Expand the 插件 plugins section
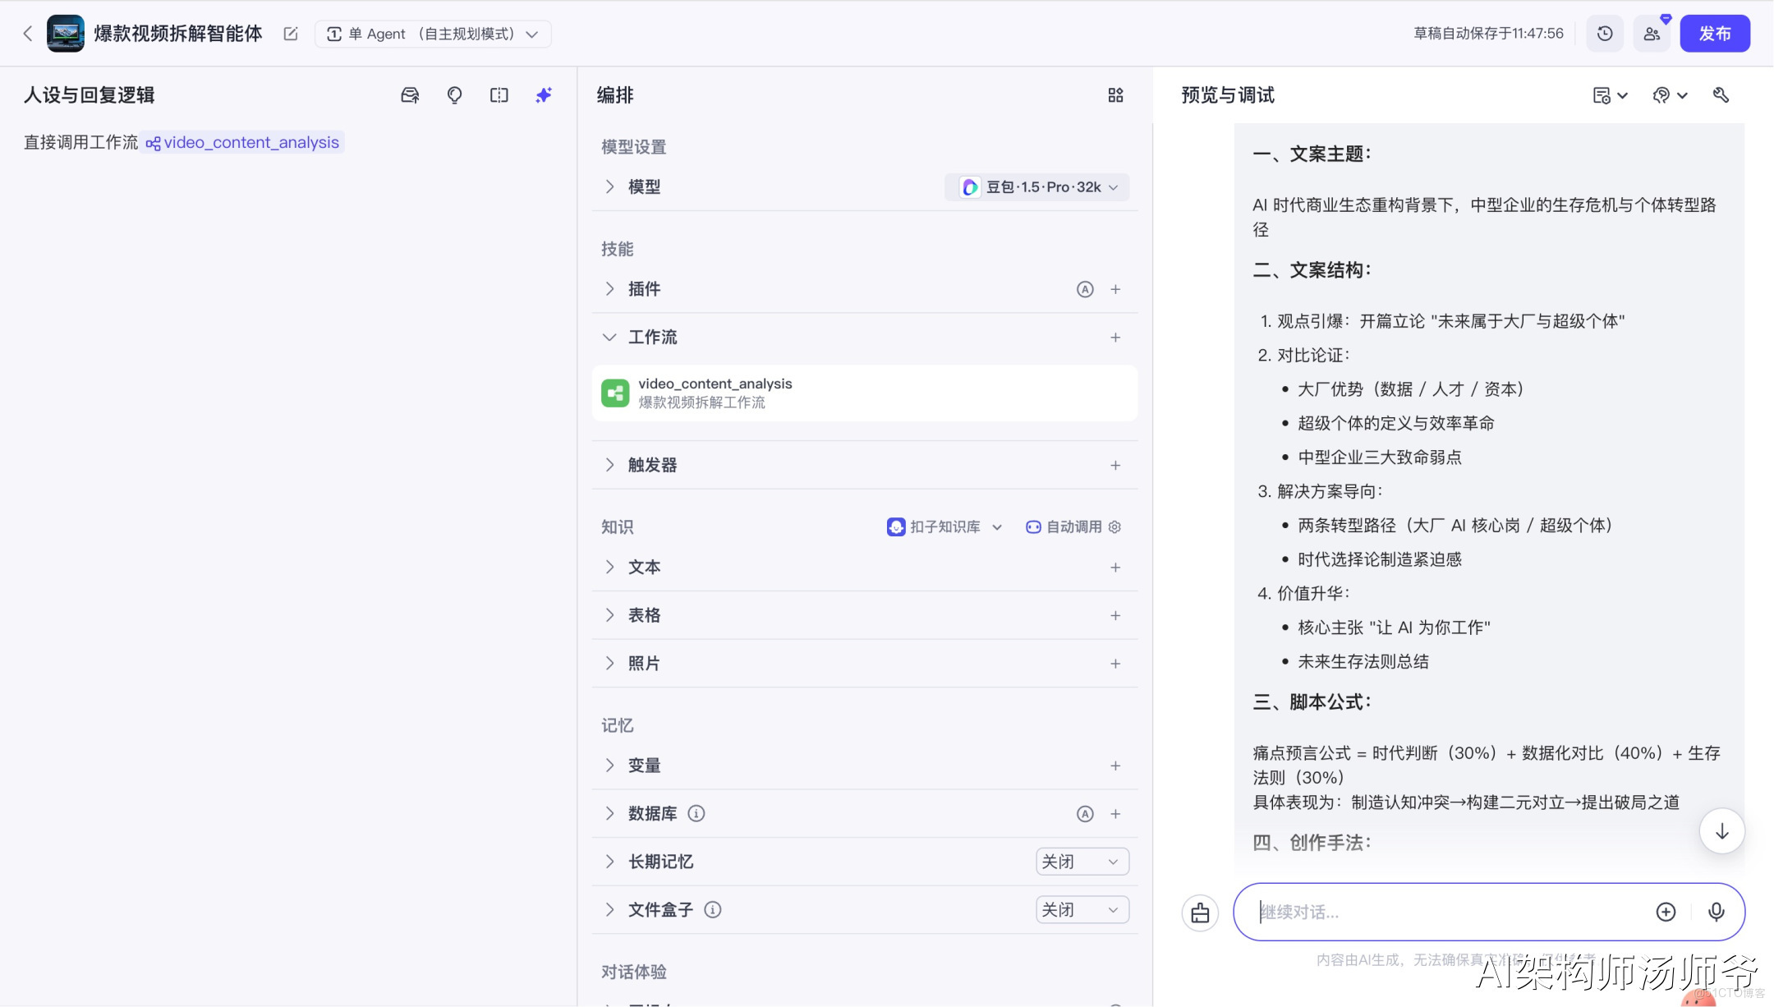This screenshot has height=1007, width=1774. tap(609, 289)
